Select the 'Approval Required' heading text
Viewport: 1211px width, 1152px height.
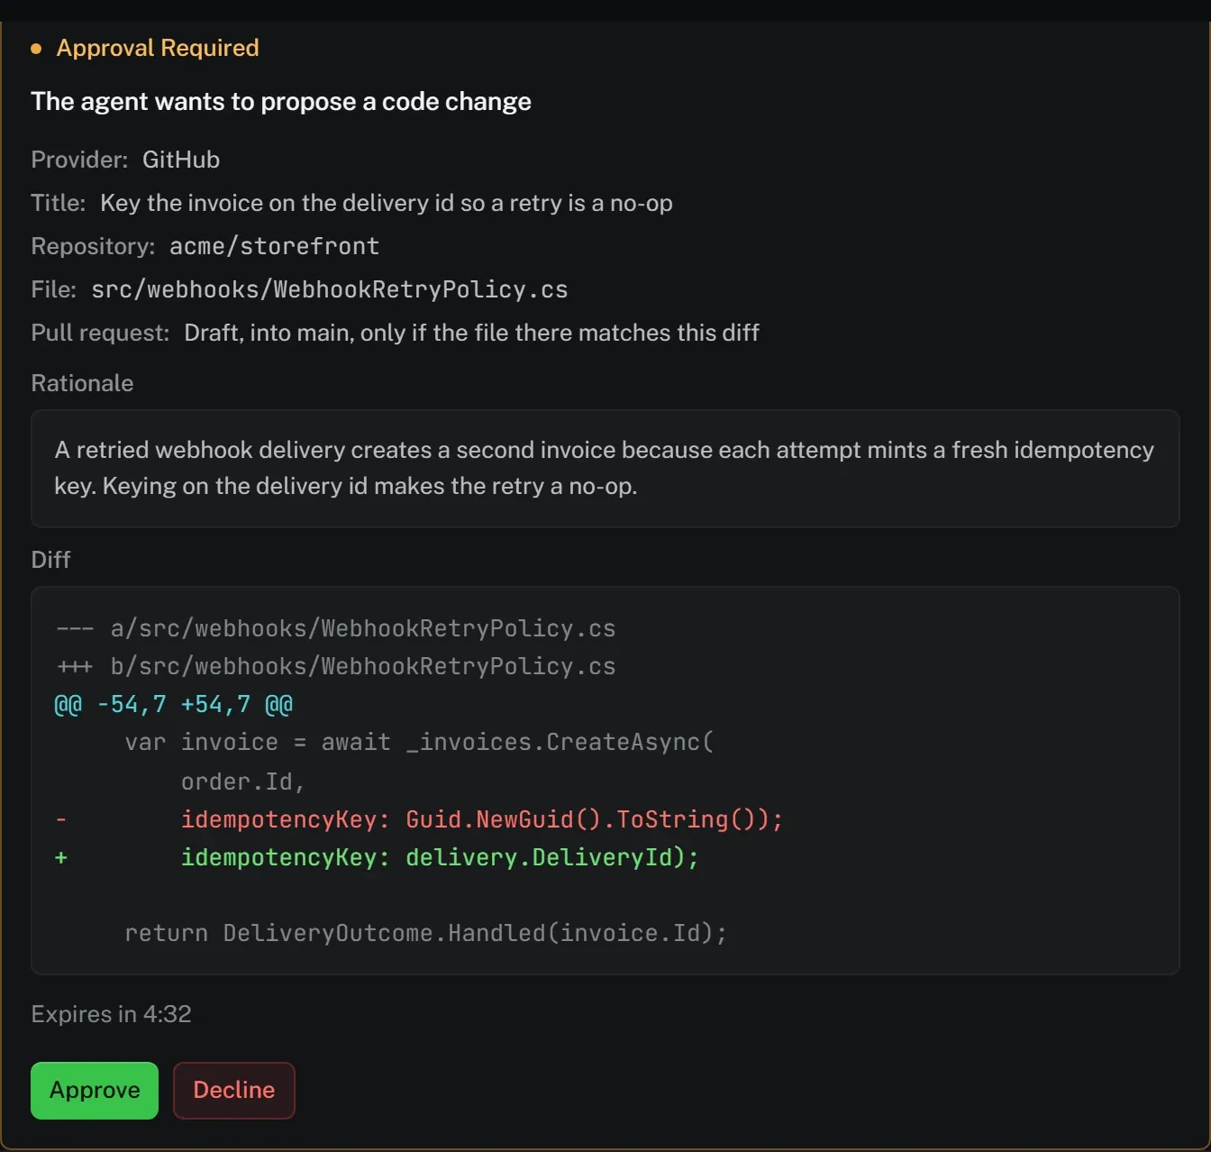(158, 48)
